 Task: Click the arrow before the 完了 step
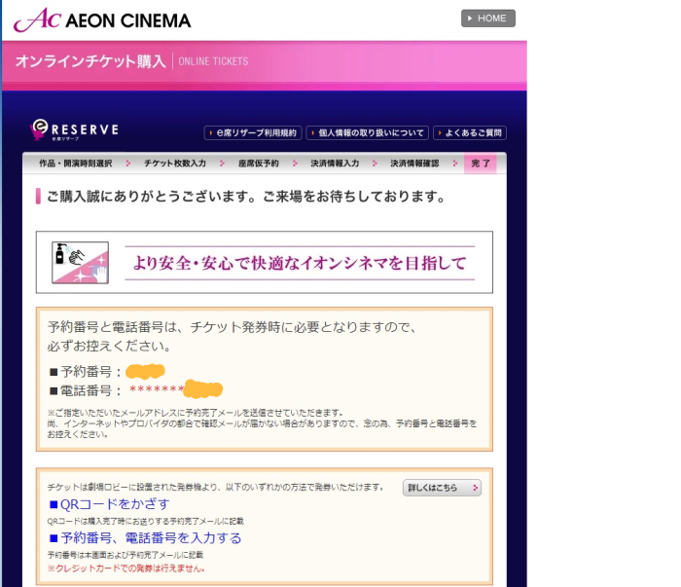pyautogui.click(x=455, y=164)
